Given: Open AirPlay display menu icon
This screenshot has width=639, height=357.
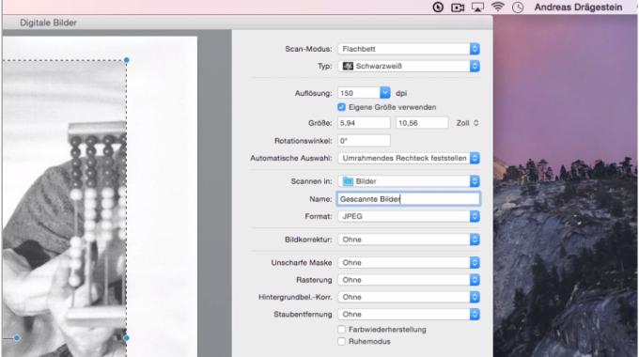Looking at the screenshot, I should pyautogui.click(x=477, y=7).
